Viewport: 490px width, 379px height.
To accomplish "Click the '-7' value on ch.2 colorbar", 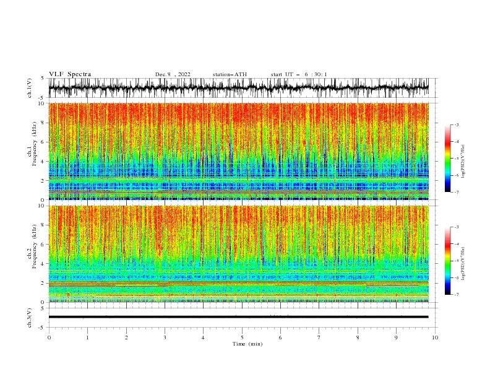I will [457, 294].
